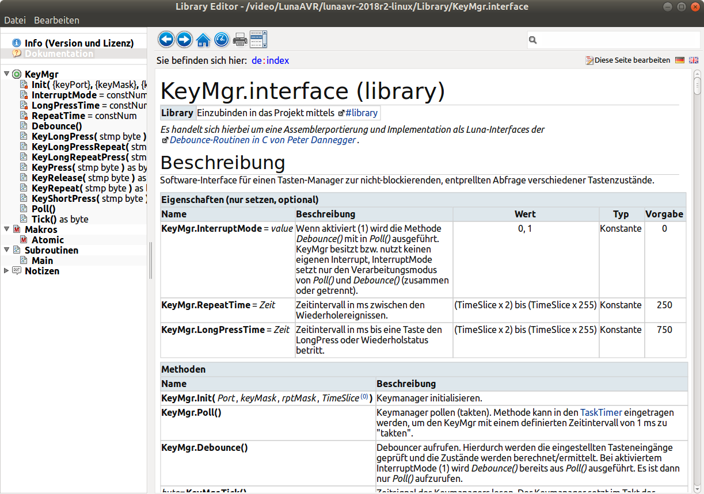Viewport: 704px width, 494px height.
Task: Switch documentation to the German flag
Action: (x=680, y=60)
